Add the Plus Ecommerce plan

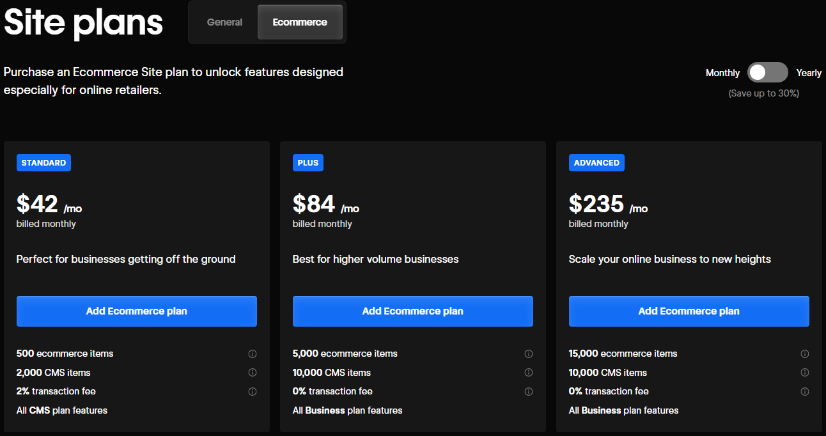[413, 311]
